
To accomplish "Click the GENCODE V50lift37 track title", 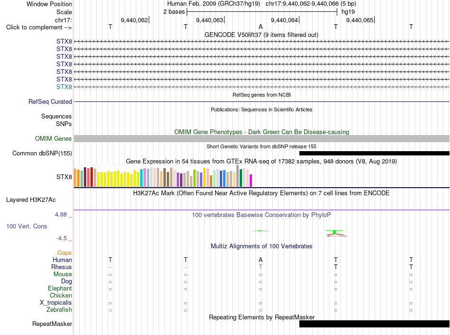I will [x=261, y=35].
